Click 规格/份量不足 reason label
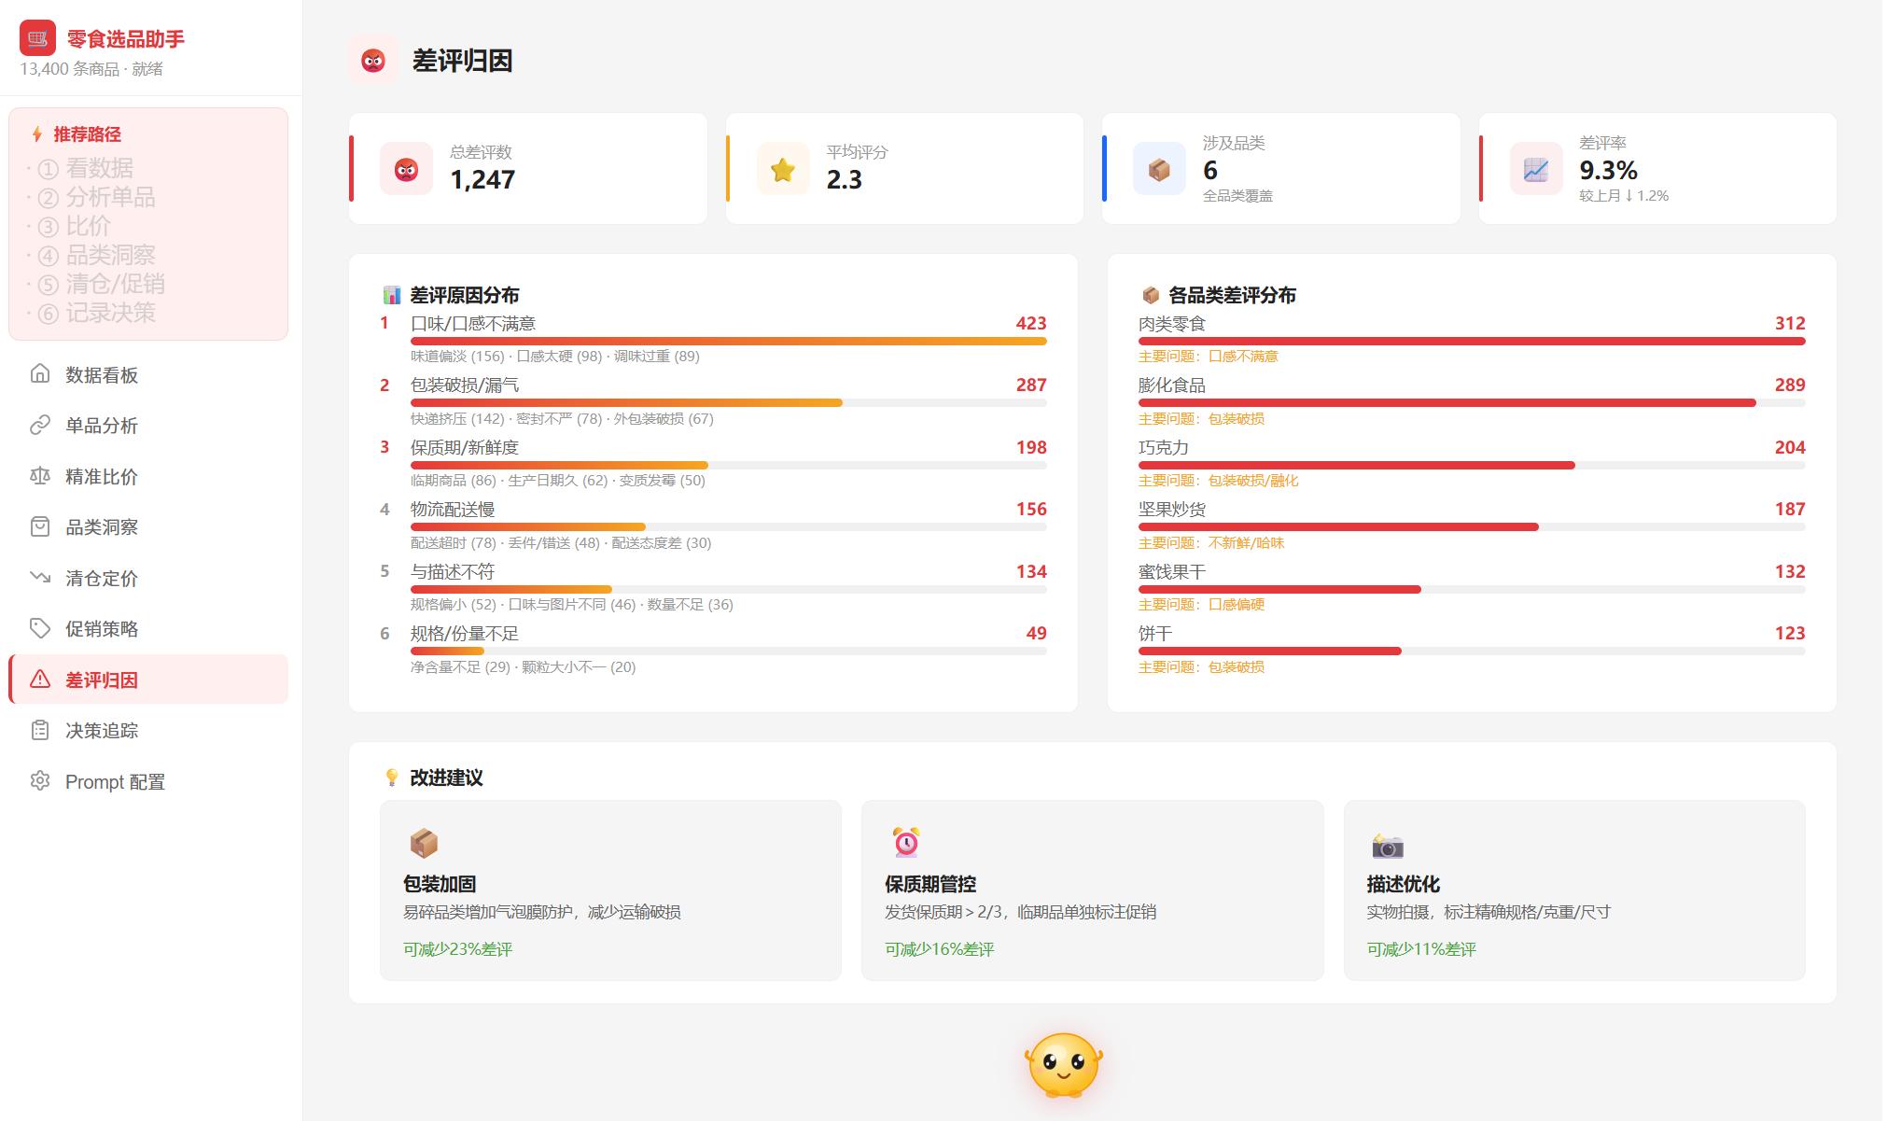Image resolution: width=1887 pixels, height=1121 pixels. [465, 633]
